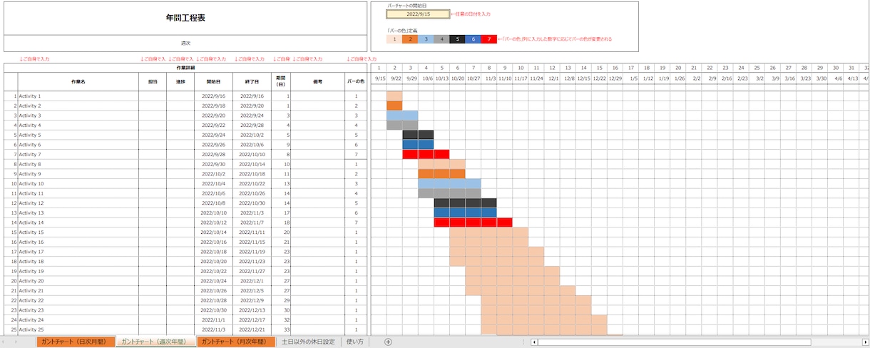
Task: Pick the light blue color swatch 3
Action: pyautogui.click(x=426, y=39)
